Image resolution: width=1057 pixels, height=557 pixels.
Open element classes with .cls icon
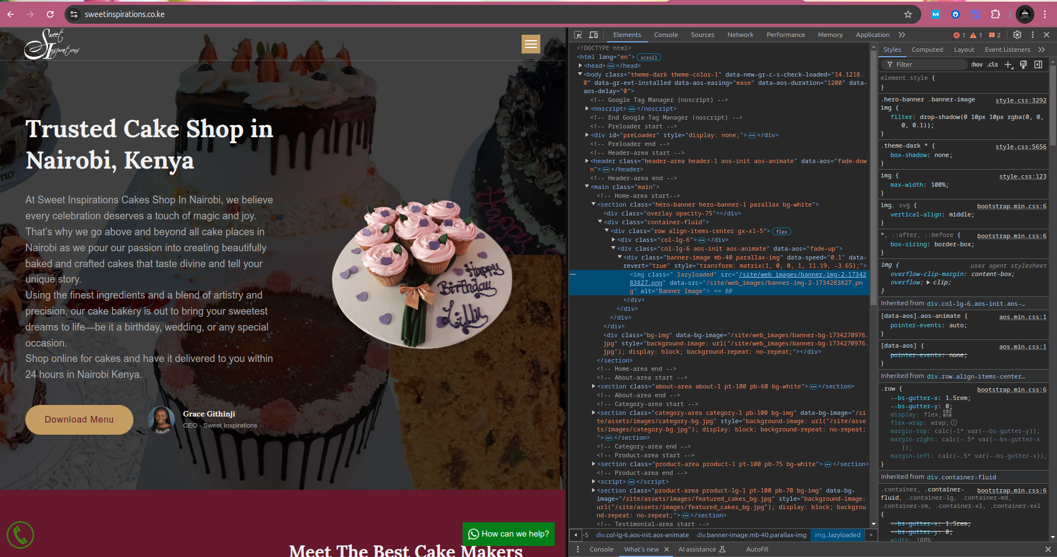pos(991,64)
